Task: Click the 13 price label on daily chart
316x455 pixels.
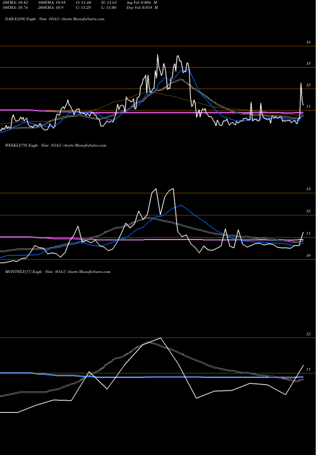Action: (308, 64)
